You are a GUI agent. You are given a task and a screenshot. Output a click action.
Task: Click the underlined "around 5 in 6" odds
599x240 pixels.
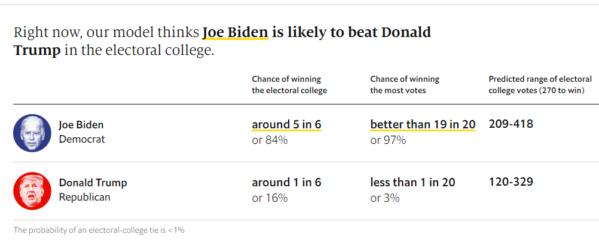click(286, 125)
